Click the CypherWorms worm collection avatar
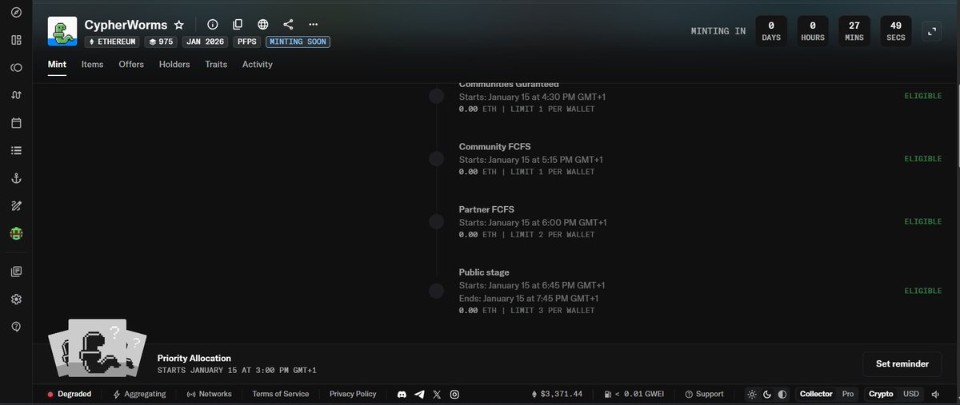Viewport: 960px width, 405px height. (x=62, y=31)
